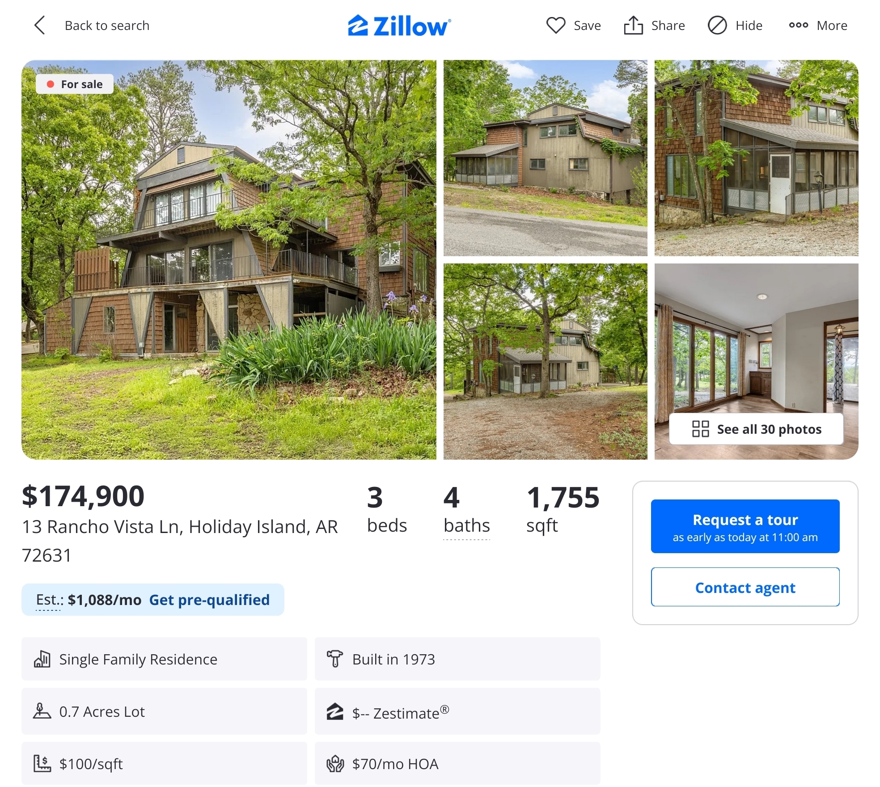880x787 pixels.
Task: Click the hammer Built in 1973 icon
Action: [x=334, y=659]
